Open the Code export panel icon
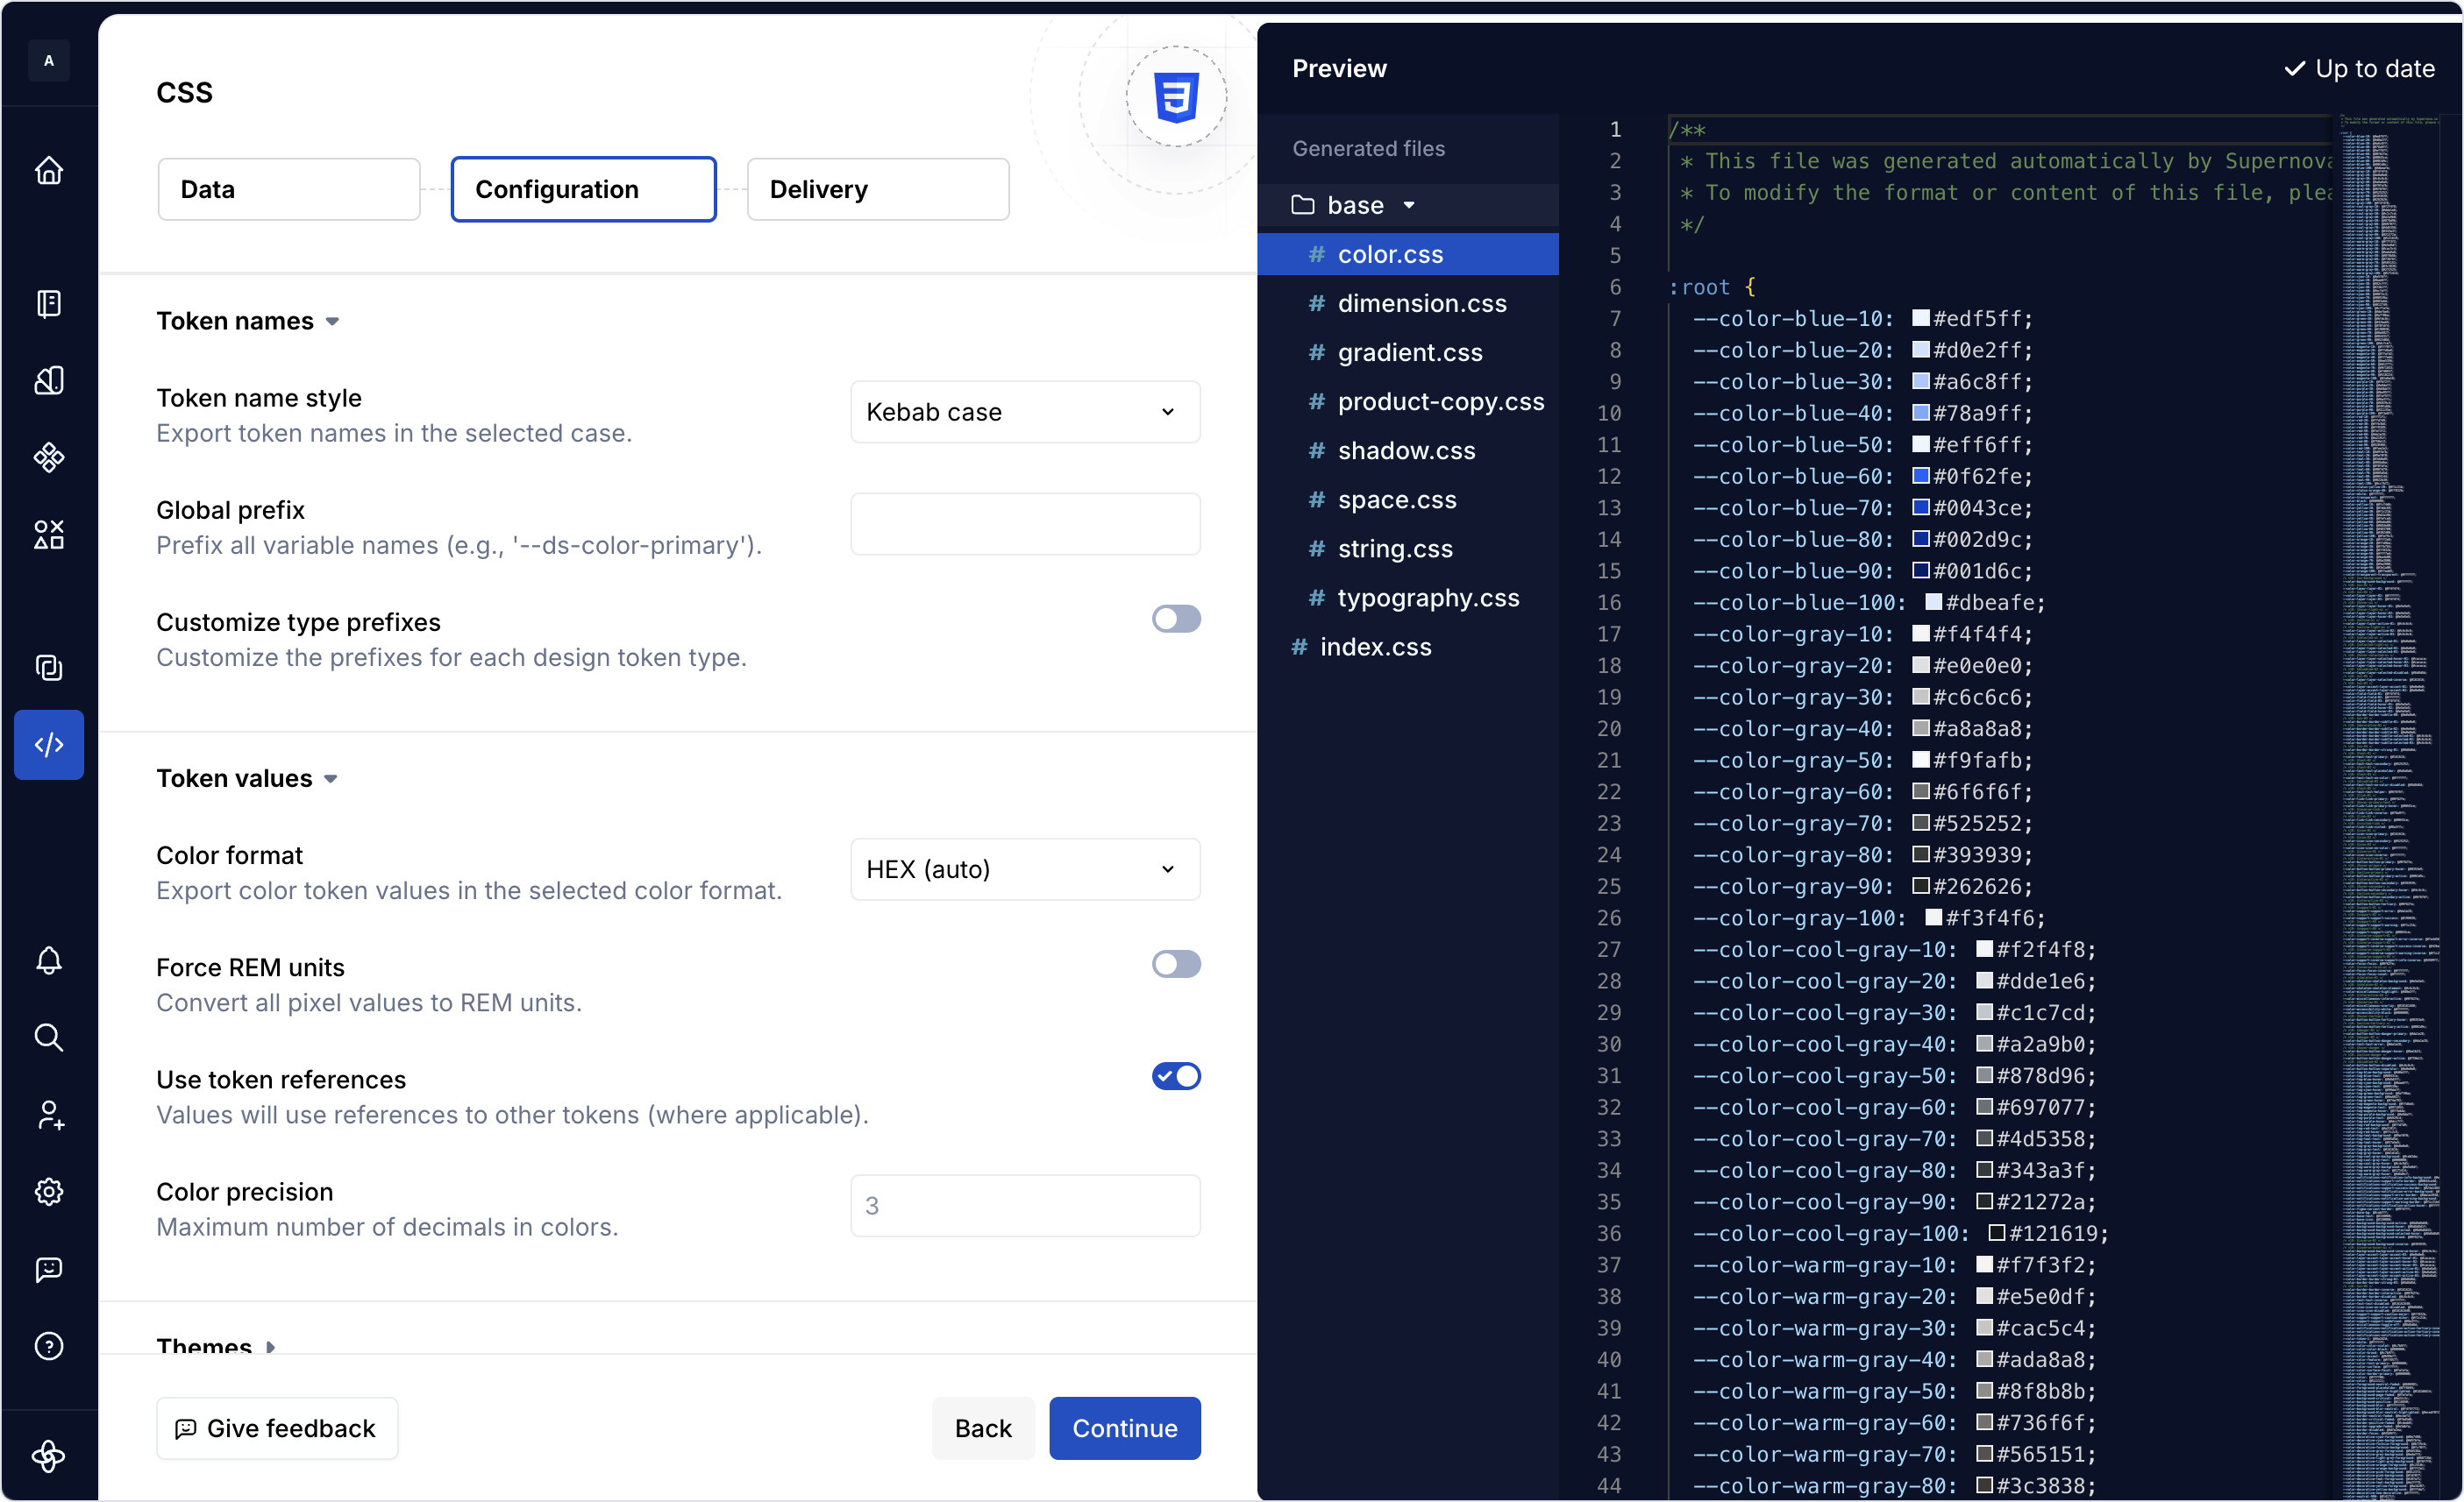The image size is (2464, 1502). click(49, 745)
